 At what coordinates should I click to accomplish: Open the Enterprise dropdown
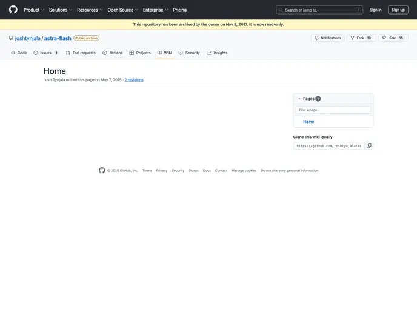click(x=155, y=10)
